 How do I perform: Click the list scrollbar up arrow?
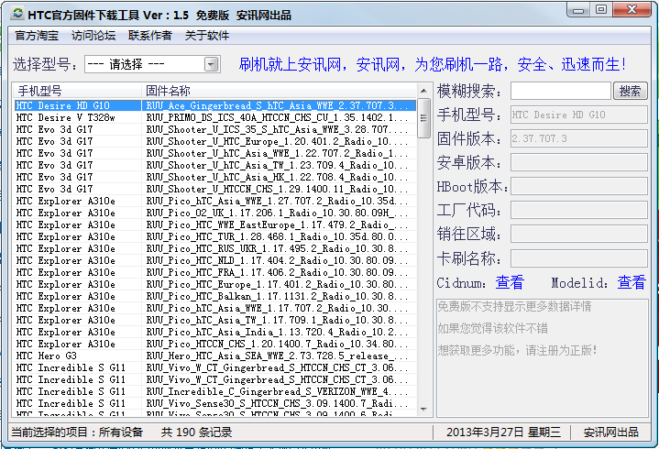click(x=423, y=91)
